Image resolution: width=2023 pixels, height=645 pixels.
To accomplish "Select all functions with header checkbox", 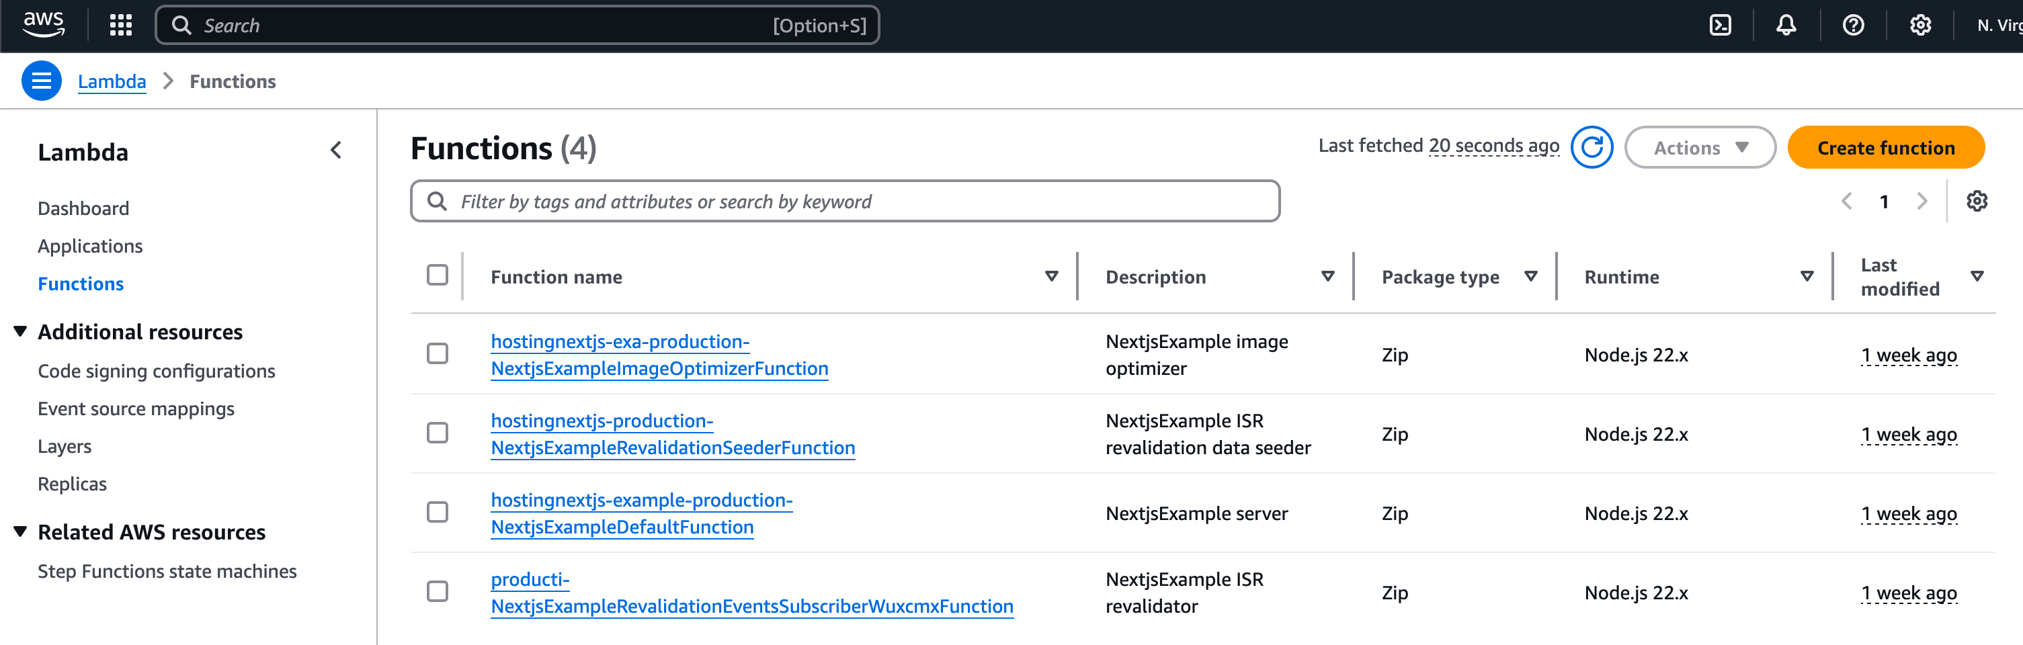I will coord(438,275).
